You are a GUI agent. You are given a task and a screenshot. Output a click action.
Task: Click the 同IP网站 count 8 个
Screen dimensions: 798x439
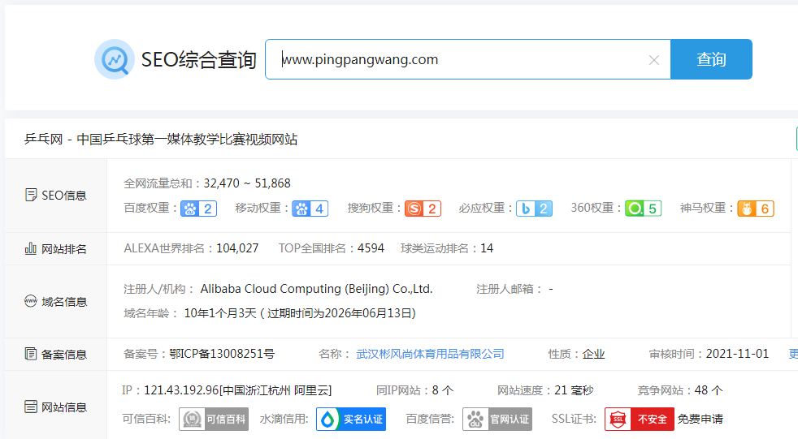[443, 390]
